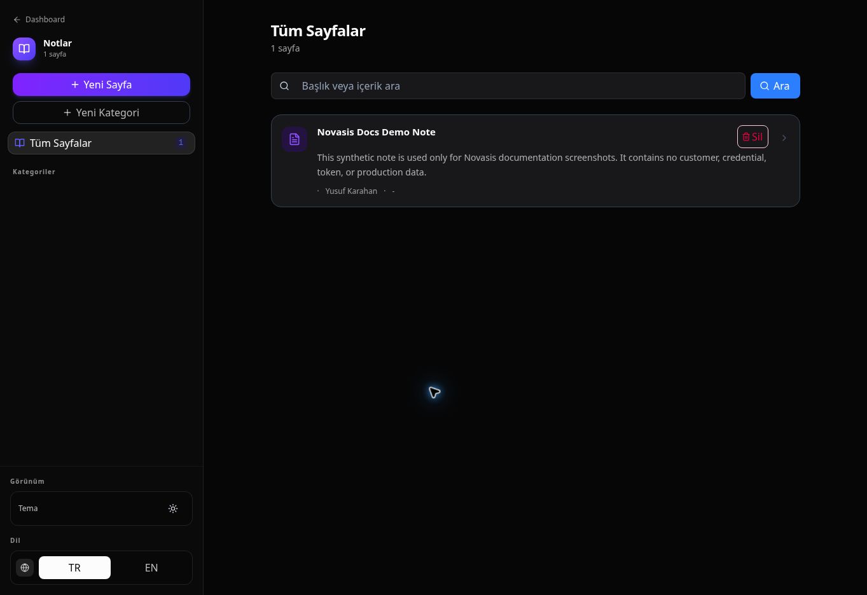Run search with the Ara button

(x=775, y=86)
